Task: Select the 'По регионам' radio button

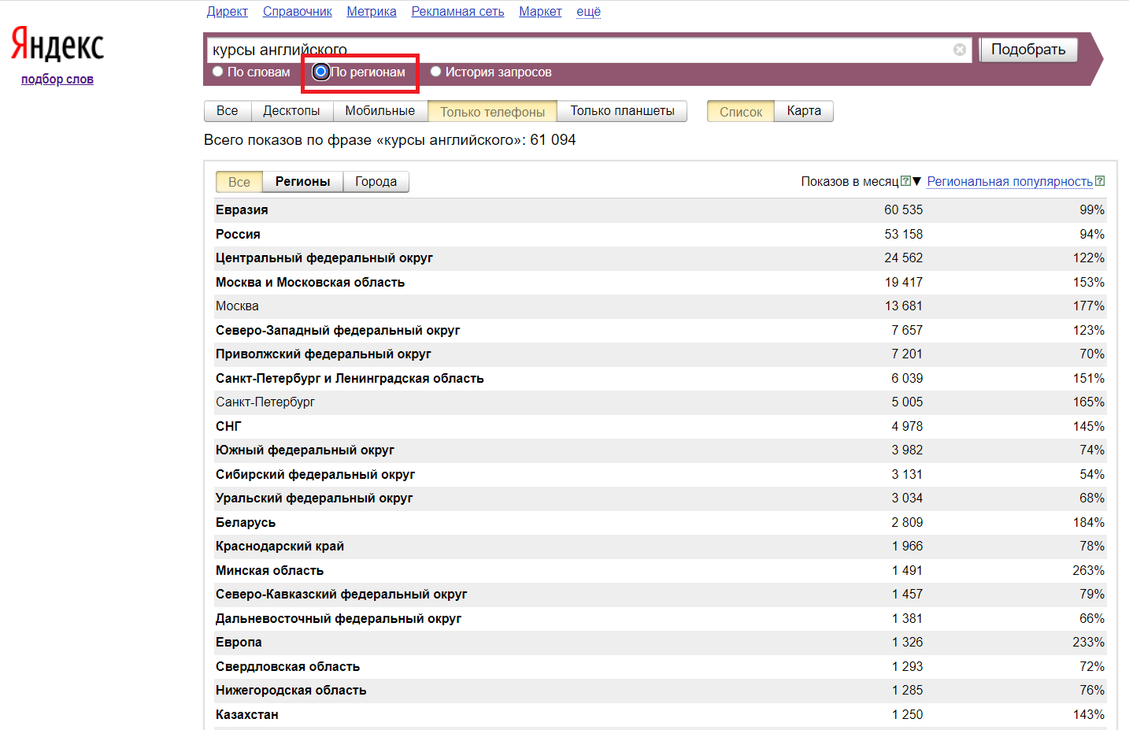Action: 320,71
